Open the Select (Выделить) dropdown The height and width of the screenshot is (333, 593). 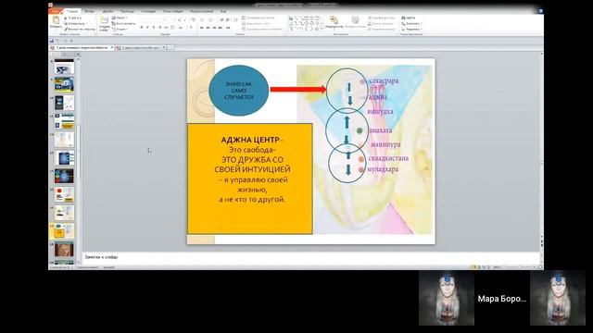tap(411, 29)
